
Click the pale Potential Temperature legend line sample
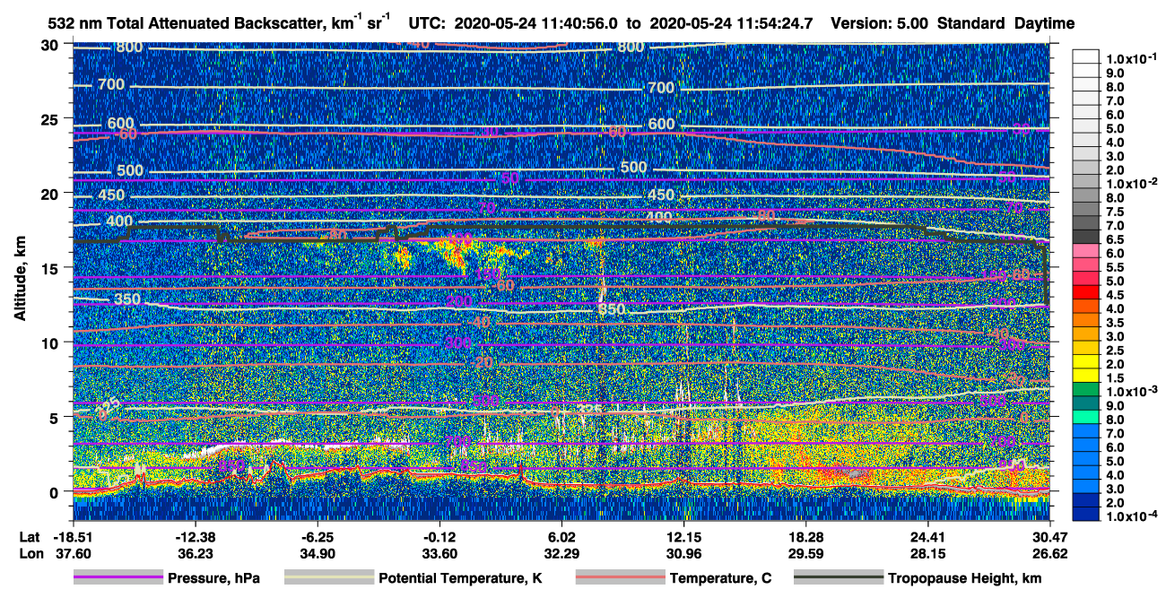328,578
